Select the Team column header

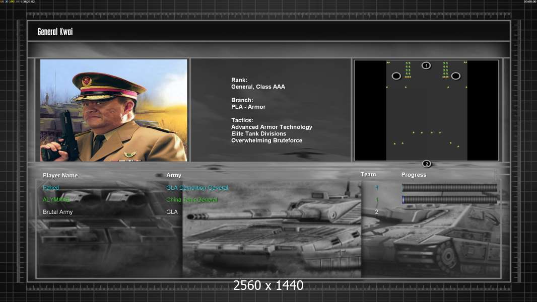pos(368,174)
